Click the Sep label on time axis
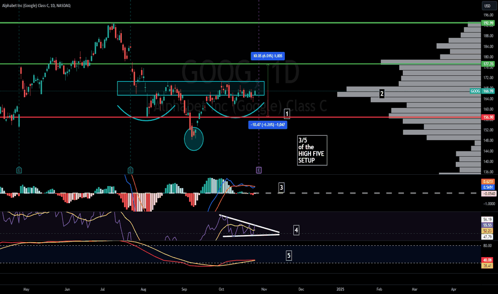 (184, 289)
